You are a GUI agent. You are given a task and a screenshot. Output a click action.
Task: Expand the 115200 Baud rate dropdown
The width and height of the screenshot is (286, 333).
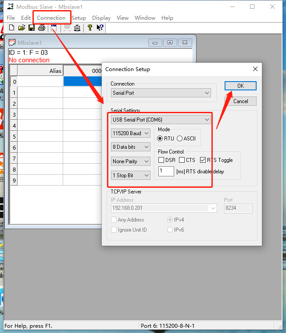coord(131,133)
